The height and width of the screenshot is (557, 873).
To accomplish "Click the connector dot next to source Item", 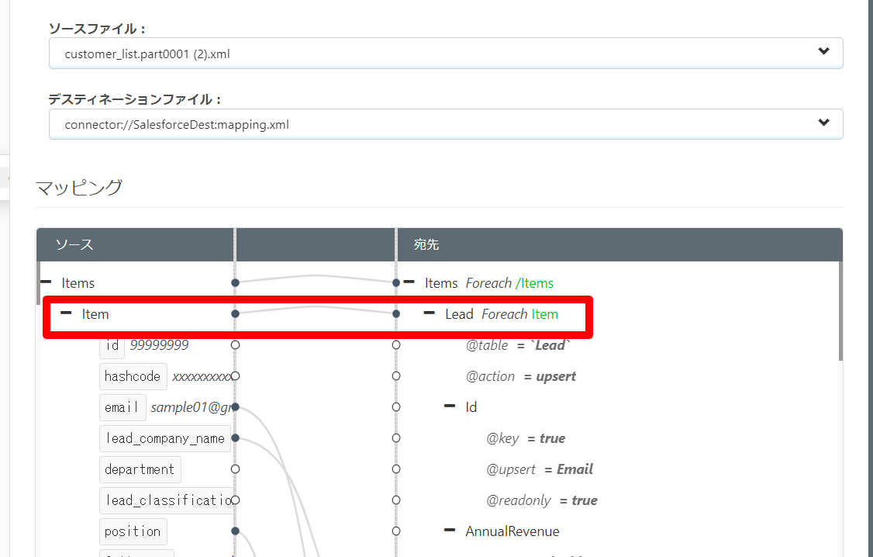I will [x=236, y=314].
